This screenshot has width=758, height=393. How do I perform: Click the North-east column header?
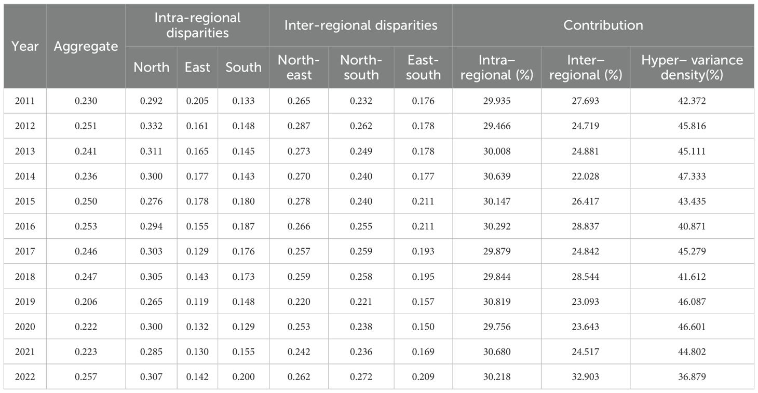[x=299, y=67]
